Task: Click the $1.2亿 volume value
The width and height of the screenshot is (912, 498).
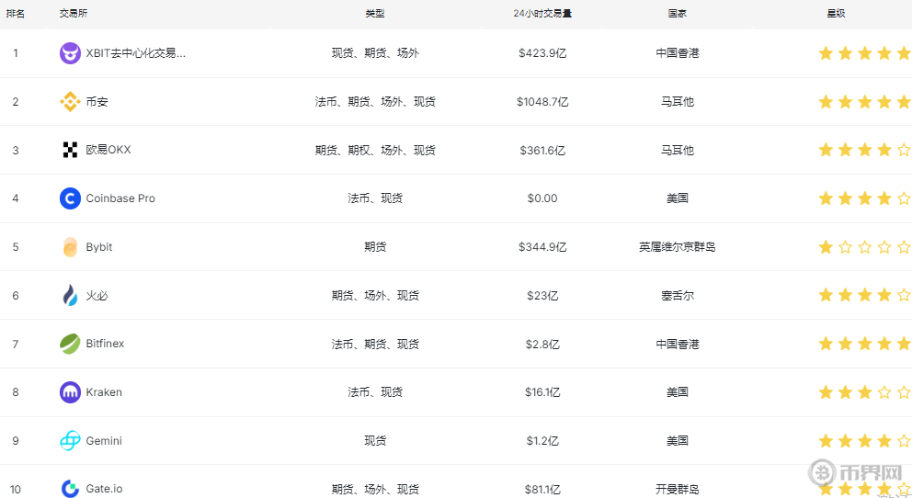Action: tap(542, 441)
